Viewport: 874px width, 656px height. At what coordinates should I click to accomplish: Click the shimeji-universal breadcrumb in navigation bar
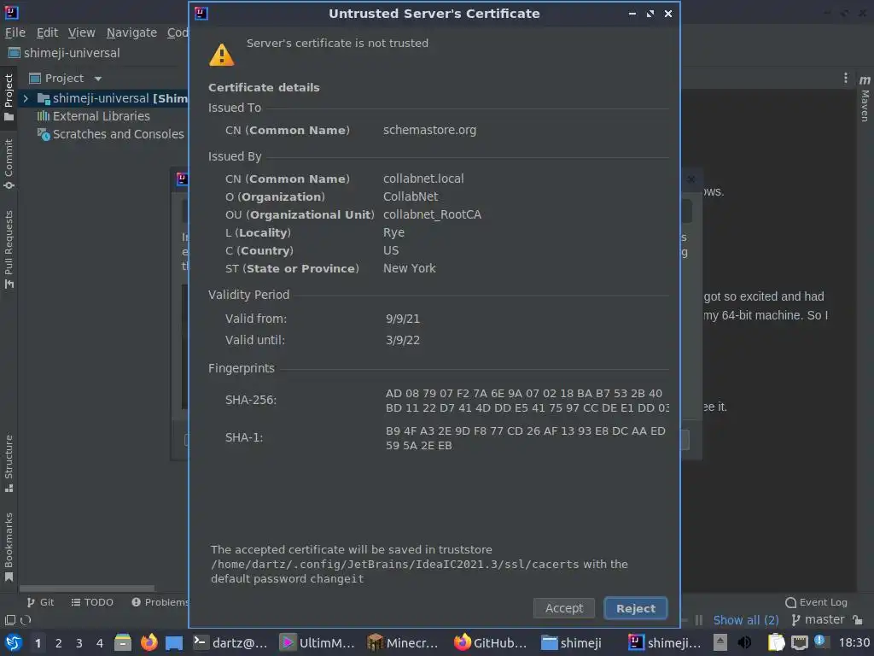pyautogui.click(x=64, y=53)
